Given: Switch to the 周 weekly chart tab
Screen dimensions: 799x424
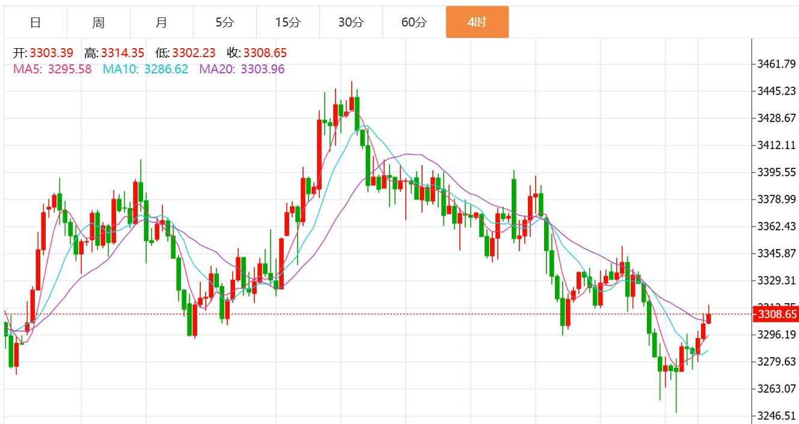Looking at the screenshot, I should 99,22.
